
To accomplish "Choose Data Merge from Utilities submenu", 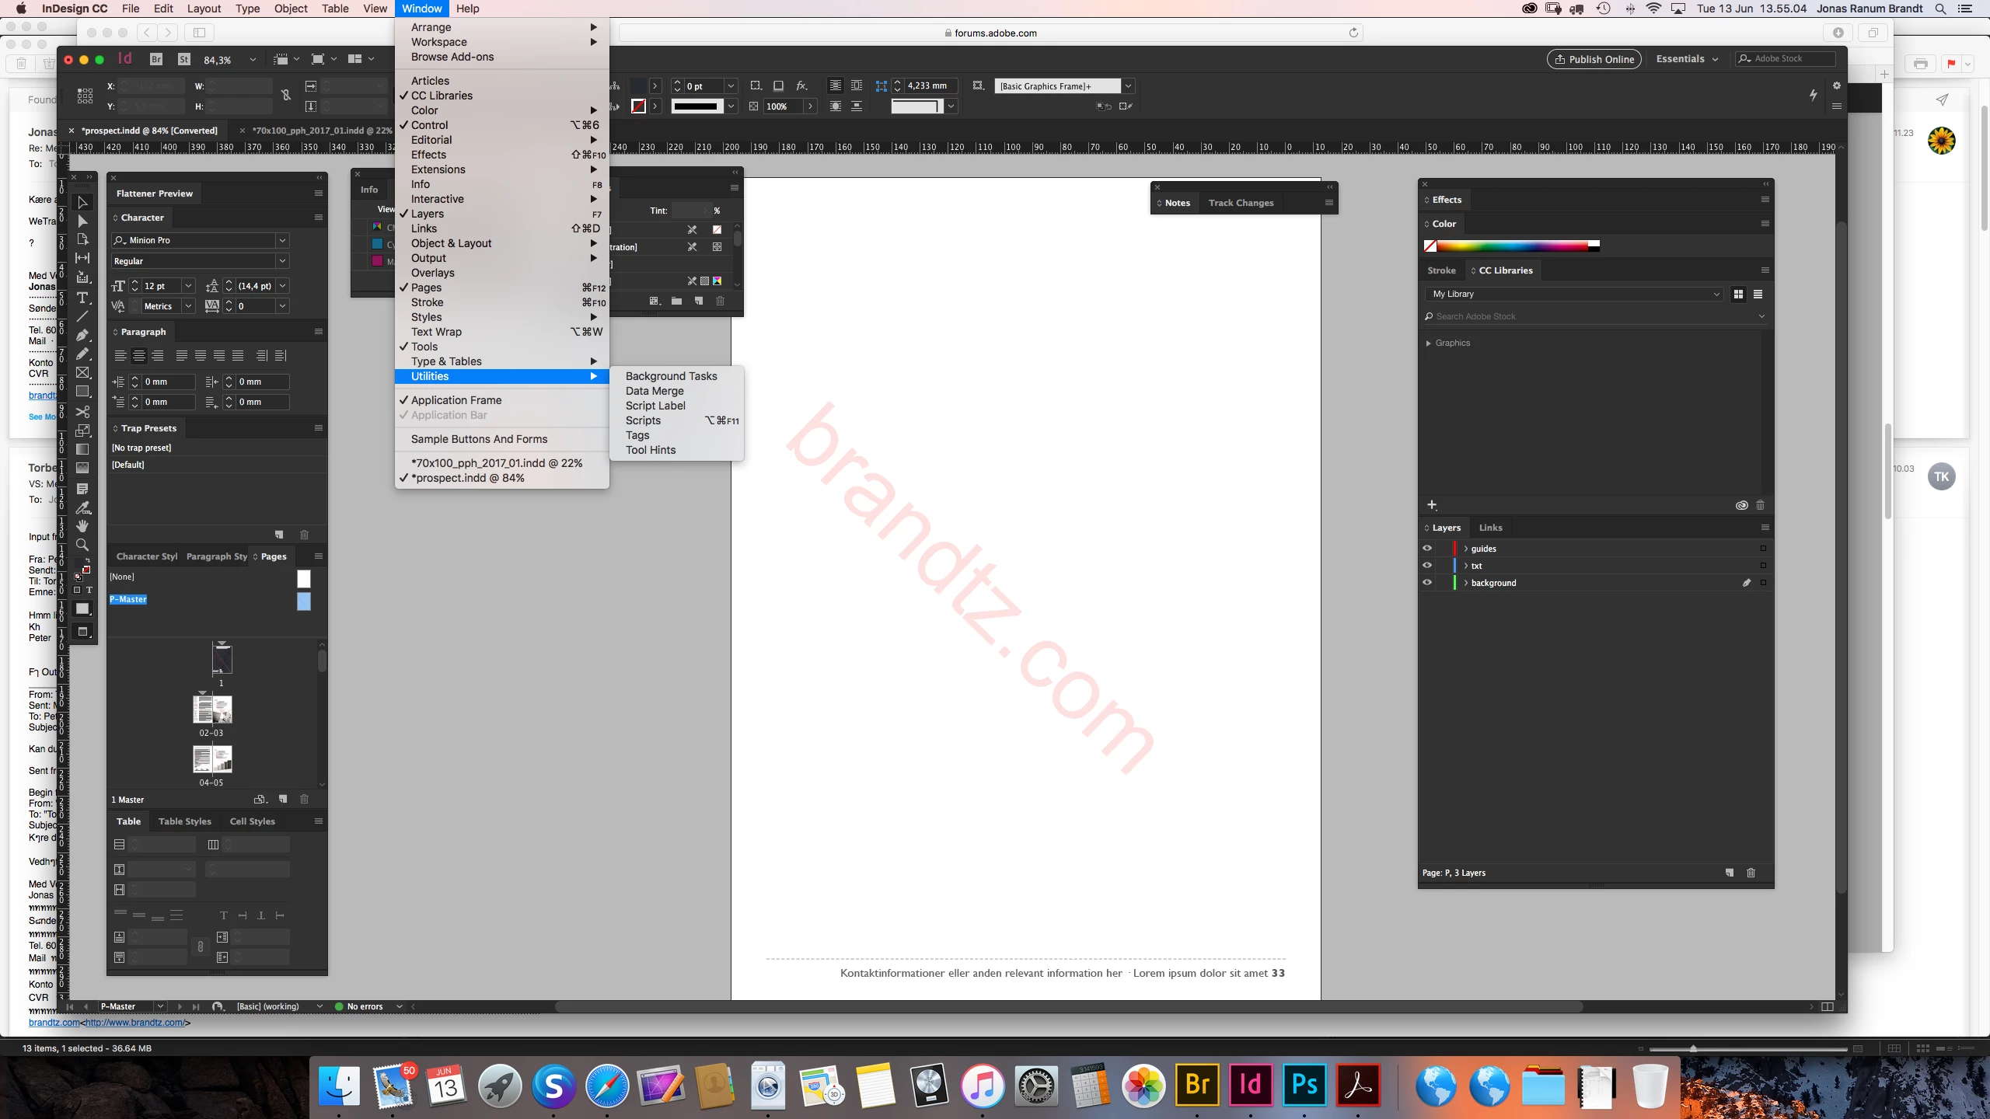I will [x=655, y=391].
